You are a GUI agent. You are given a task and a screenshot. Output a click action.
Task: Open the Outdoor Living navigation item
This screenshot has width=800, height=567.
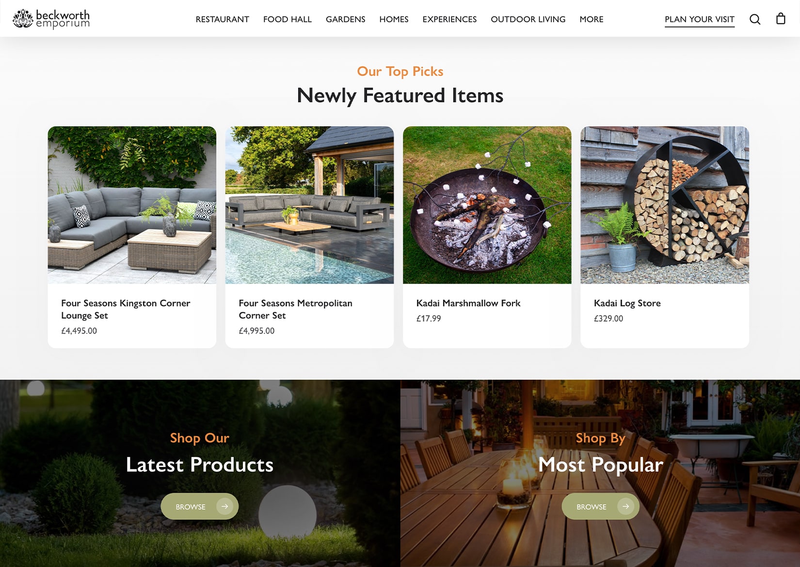tap(528, 19)
